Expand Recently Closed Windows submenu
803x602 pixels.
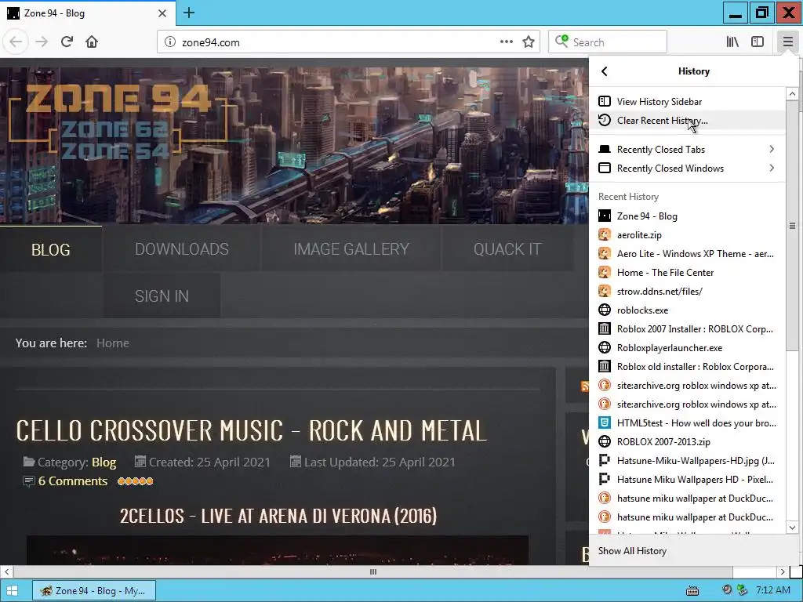coord(687,169)
